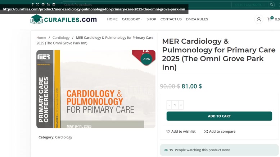Click the Add to compare arrows
The height and width of the screenshot is (157, 280).
[206, 132]
